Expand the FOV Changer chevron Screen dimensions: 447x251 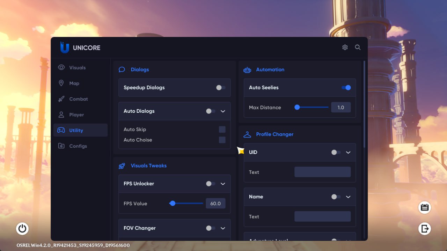(223, 228)
